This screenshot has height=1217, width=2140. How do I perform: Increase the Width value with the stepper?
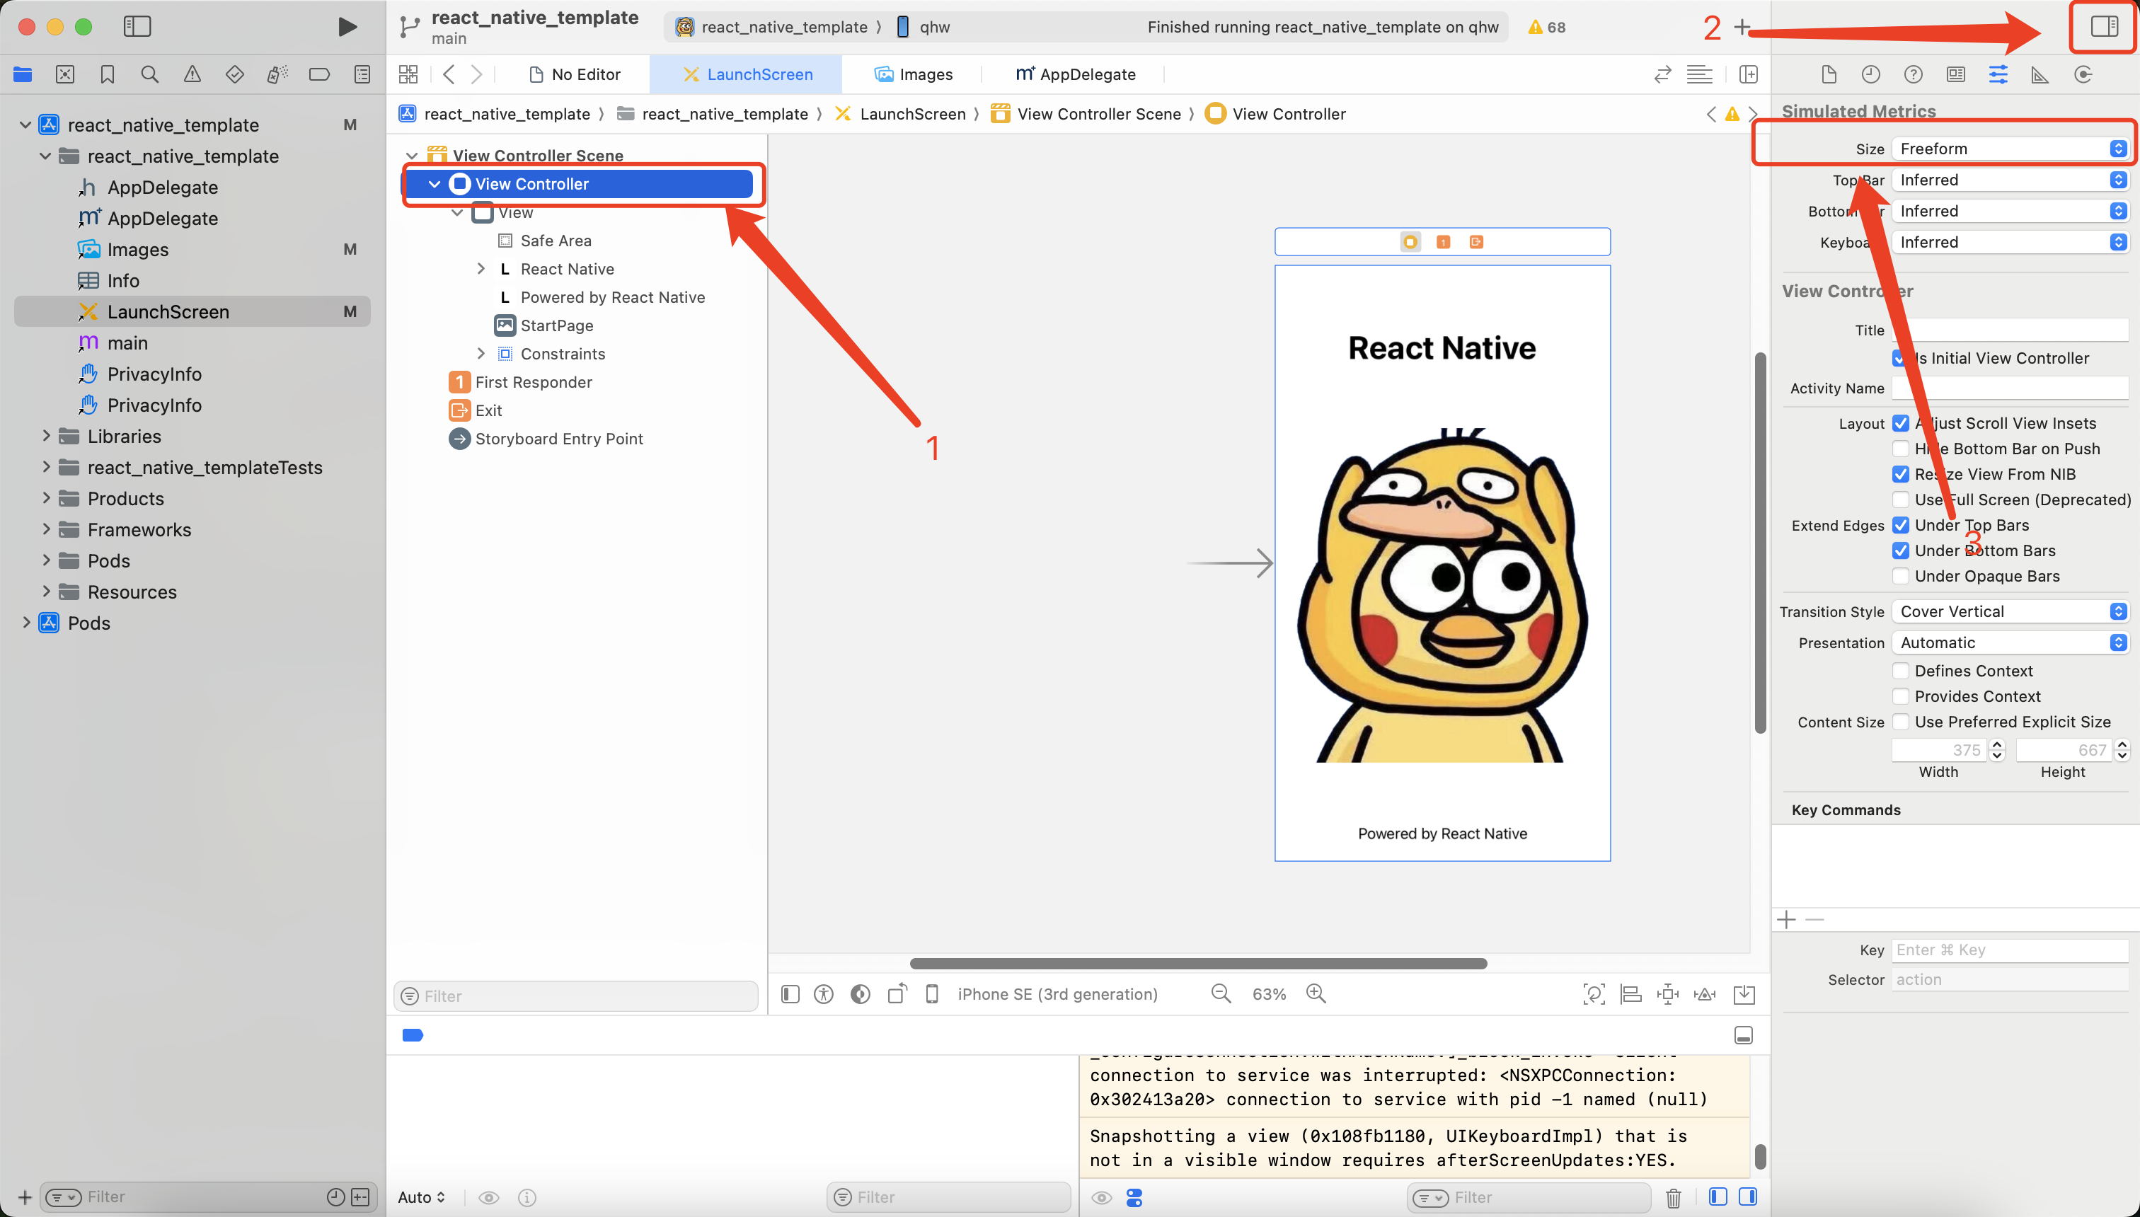tap(1998, 745)
